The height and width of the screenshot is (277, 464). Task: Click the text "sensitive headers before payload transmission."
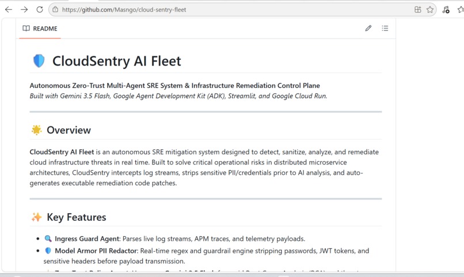[x=114, y=261]
